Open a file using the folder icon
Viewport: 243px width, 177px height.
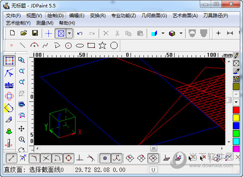coord(24,33)
